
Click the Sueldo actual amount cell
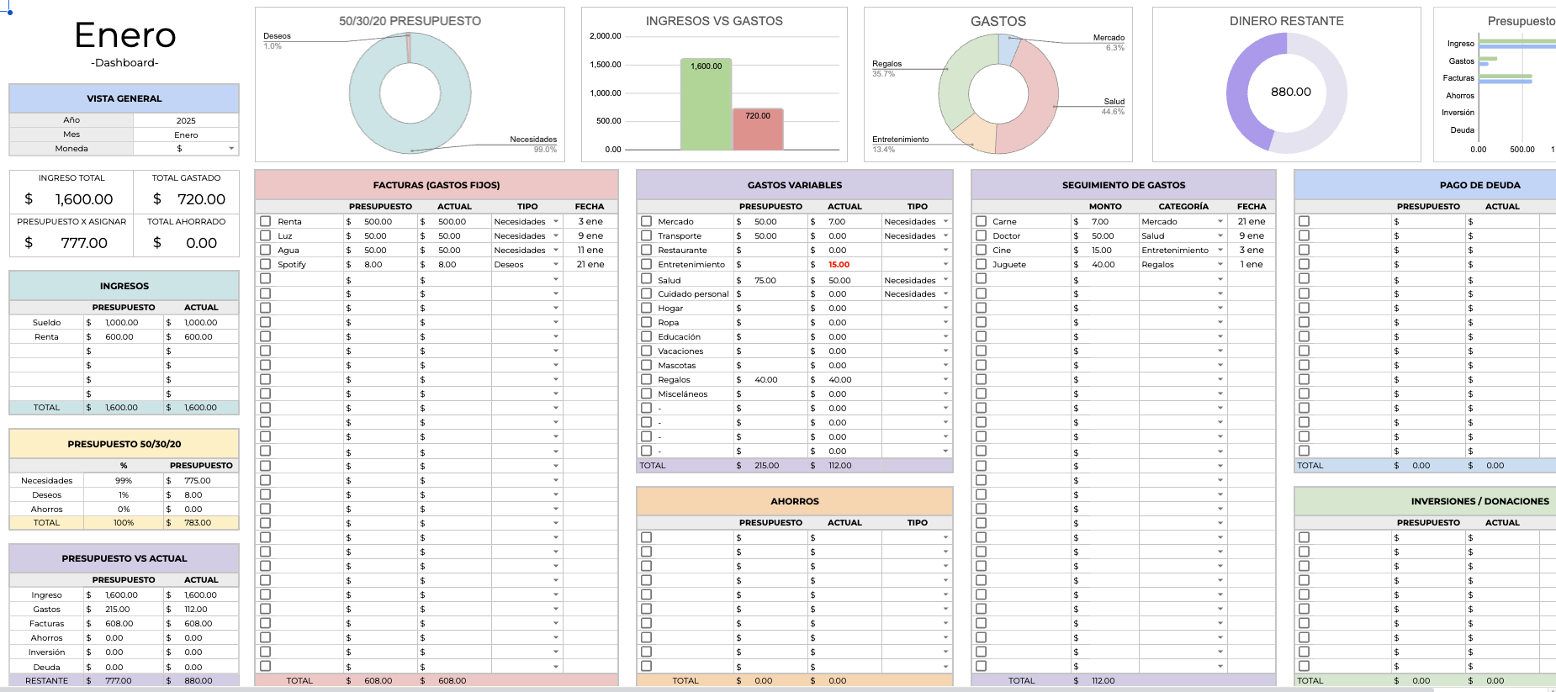point(201,322)
